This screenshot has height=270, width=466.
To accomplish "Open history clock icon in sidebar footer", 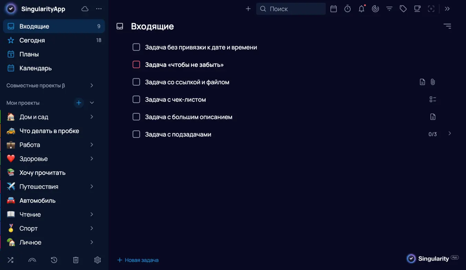I will 54,260.
